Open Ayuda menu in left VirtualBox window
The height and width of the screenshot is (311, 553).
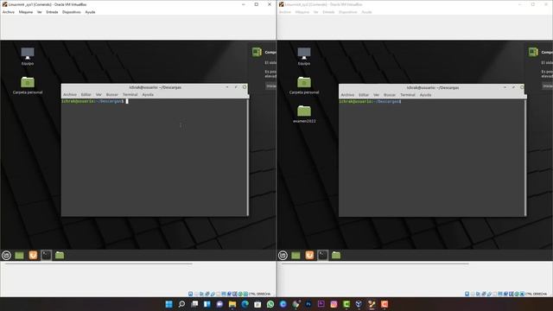pos(90,12)
